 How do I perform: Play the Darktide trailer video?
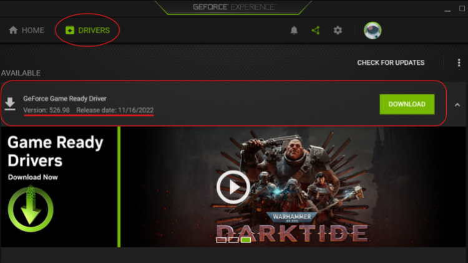233,187
